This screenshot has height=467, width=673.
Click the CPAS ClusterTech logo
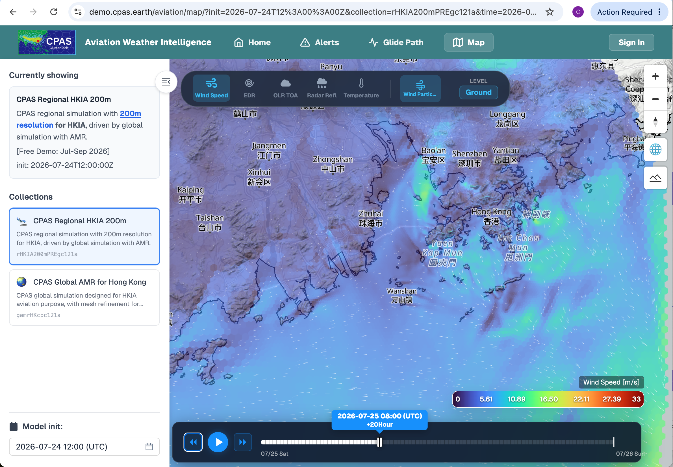tap(47, 42)
